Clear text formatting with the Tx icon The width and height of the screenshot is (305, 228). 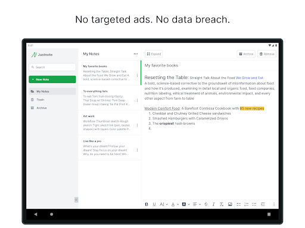tap(222, 204)
